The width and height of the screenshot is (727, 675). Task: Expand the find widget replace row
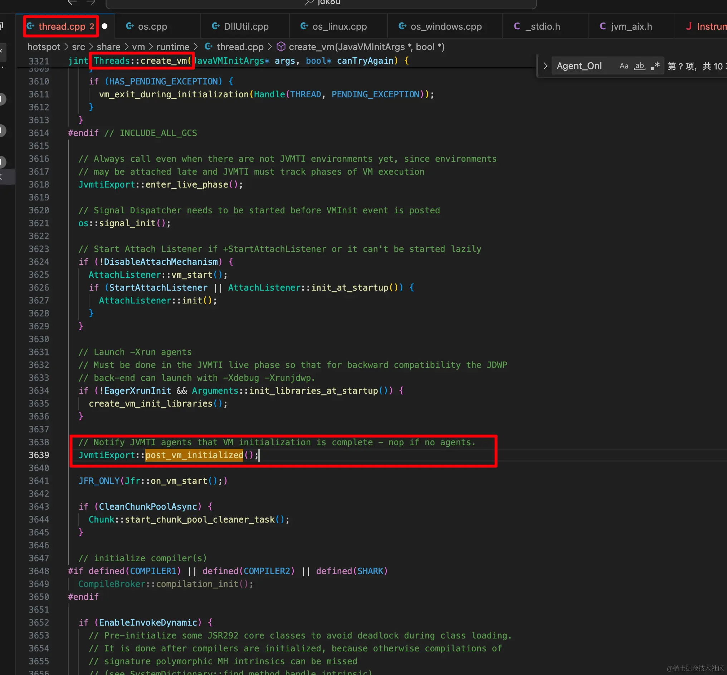[545, 66]
